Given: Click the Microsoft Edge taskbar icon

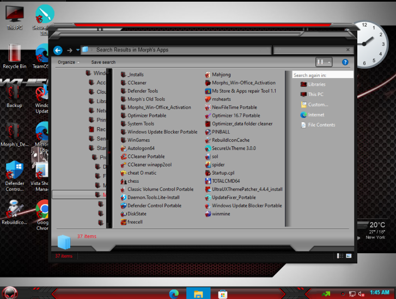Looking at the screenshot, I should pos(174,294).
